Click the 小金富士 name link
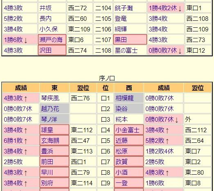Viewport: 214px width, 191px height. (x=128, y=130)
